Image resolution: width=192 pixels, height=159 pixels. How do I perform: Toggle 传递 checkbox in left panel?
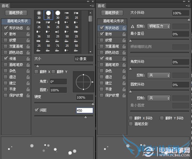pos(6,59)
